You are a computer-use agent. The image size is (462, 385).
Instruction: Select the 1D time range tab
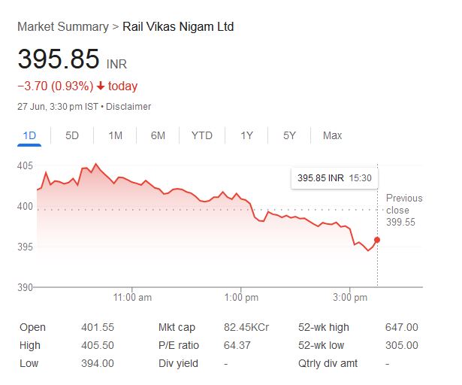tap(29, 135)
